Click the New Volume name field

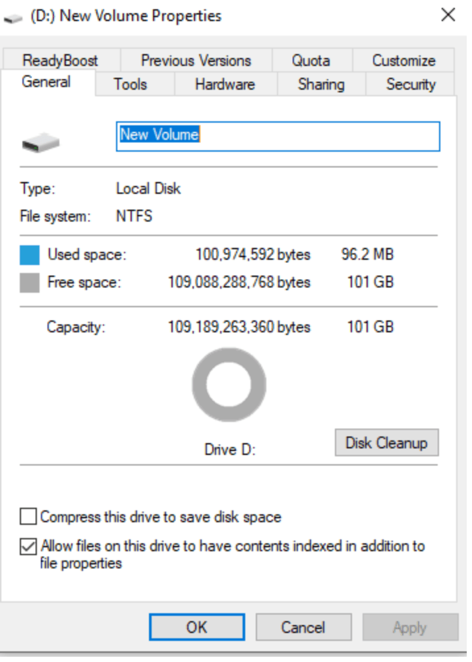point(278,136)
